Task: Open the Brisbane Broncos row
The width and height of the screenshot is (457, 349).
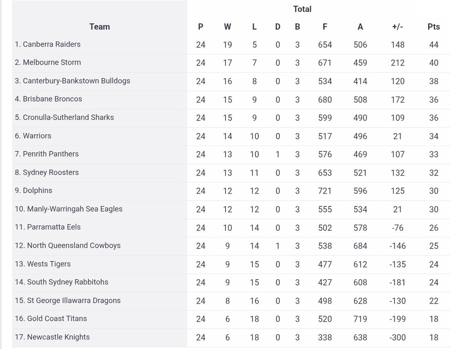Action: [x=52, y=99]
